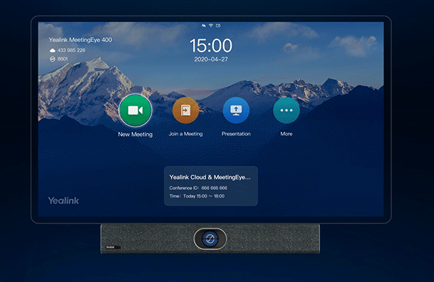The image size is (434, 282).
Task: Click the 2020-04-27 date text
Action: pos(211,59)
